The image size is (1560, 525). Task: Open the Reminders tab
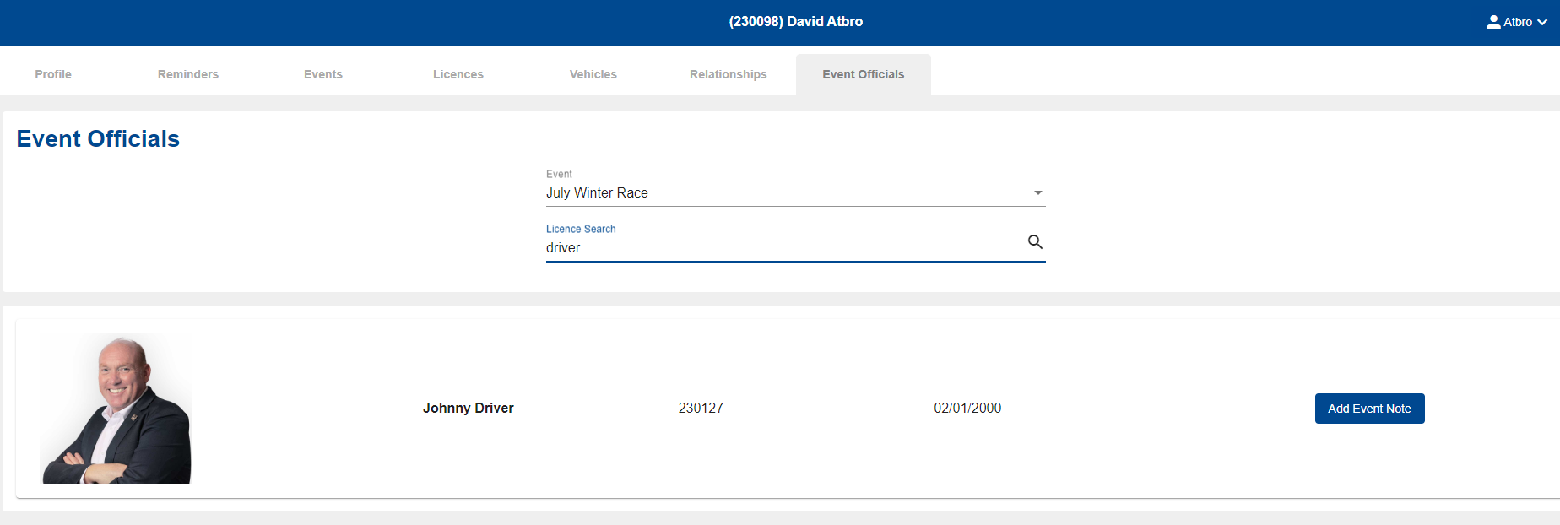pyautogui.click(x=188, y=74)
